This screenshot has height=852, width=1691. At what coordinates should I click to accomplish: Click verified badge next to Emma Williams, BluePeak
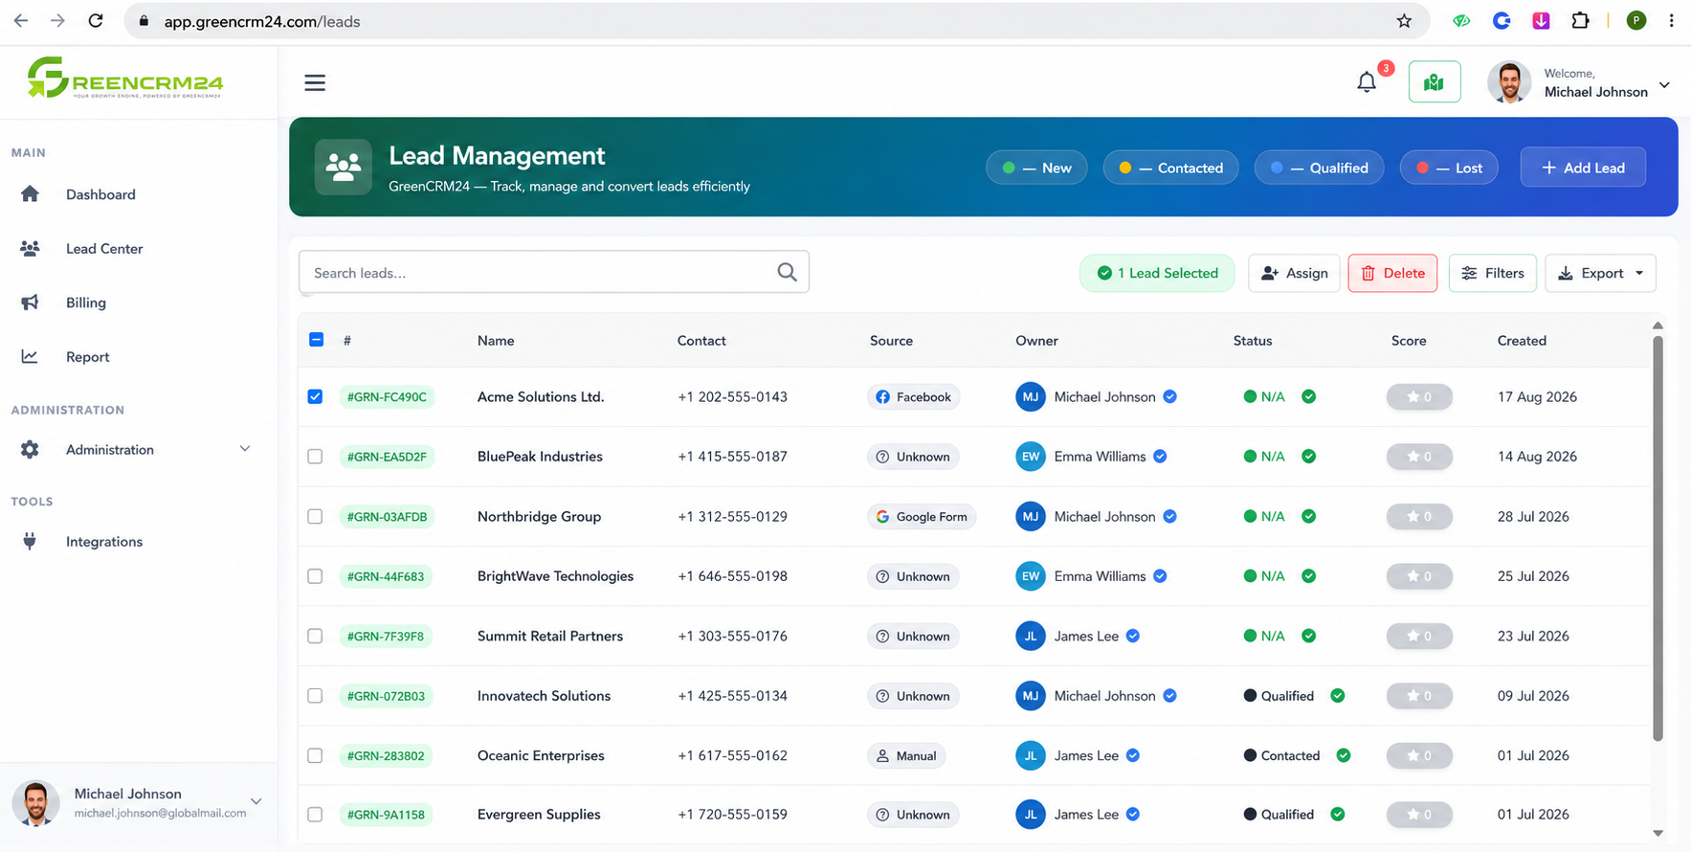pyautogui.click(x=1160, y=457)
